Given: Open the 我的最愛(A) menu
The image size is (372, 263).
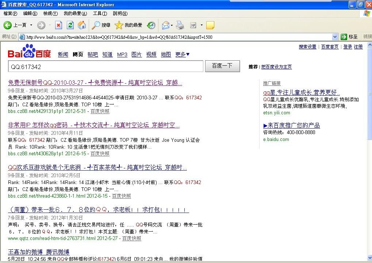Looking at the screenshot, I should 75,14.
